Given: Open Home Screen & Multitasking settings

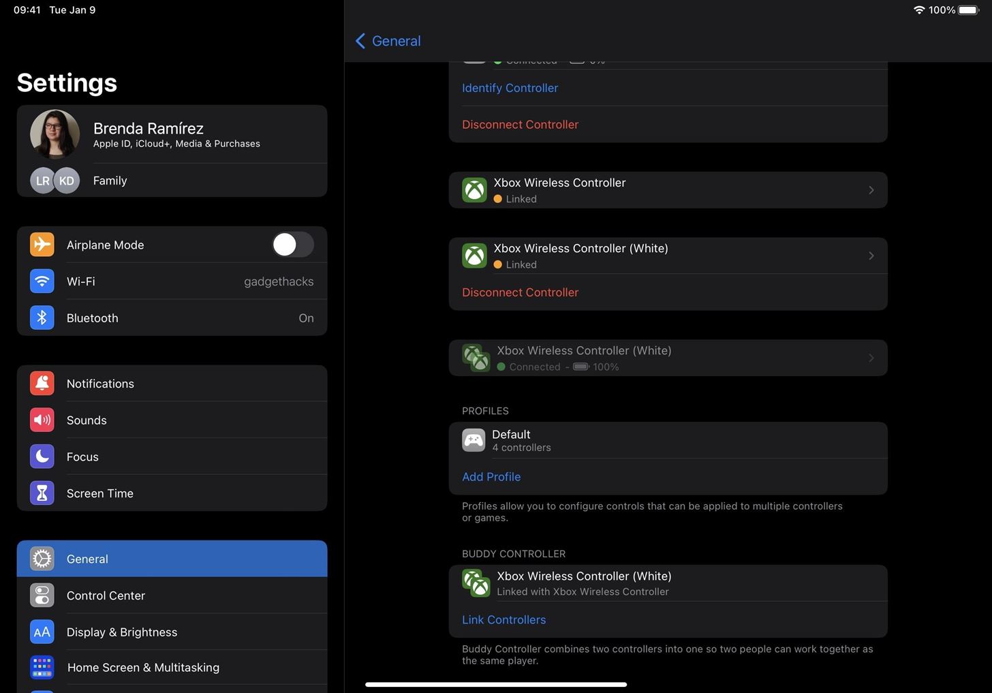Looking at the screenshot, I should [x=143, y=667].
